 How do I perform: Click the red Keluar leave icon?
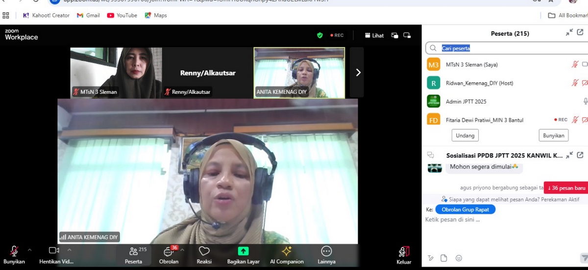404,252
